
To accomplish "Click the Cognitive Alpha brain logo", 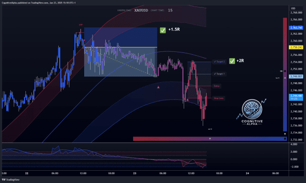I will 252,109.
